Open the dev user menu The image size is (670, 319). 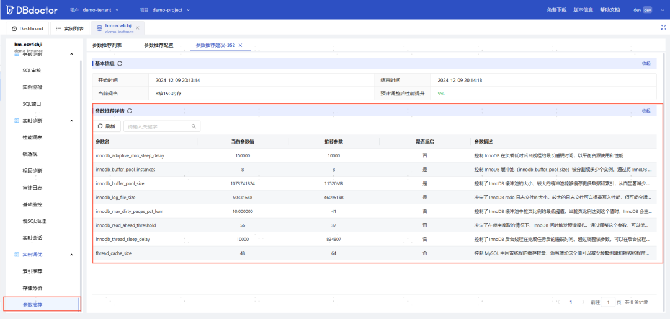tap(643, 10)
